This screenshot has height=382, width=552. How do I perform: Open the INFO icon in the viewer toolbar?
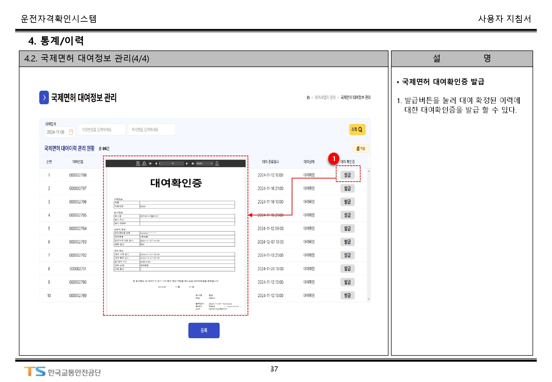coord(217,163)
